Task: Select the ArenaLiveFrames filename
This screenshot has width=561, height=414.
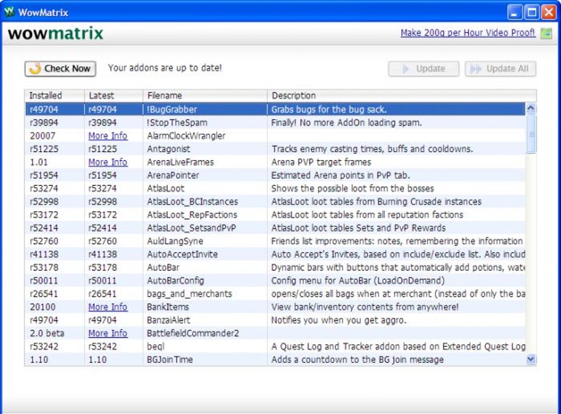Action: click(180, 162)
